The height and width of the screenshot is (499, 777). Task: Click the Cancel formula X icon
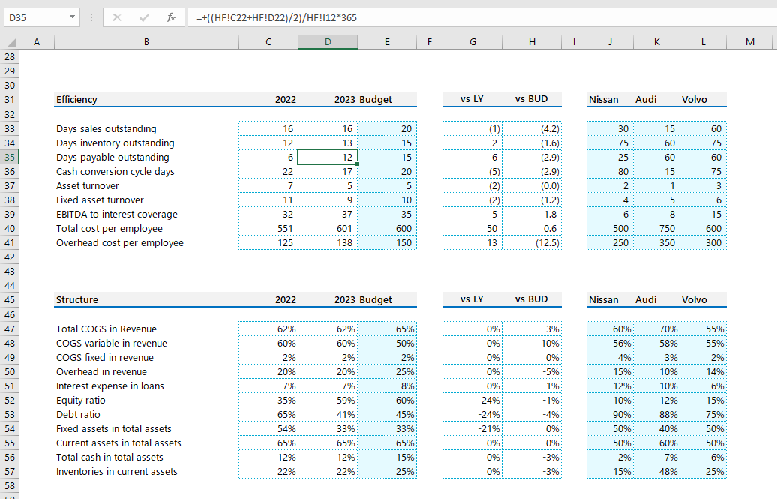coord(117,17)
